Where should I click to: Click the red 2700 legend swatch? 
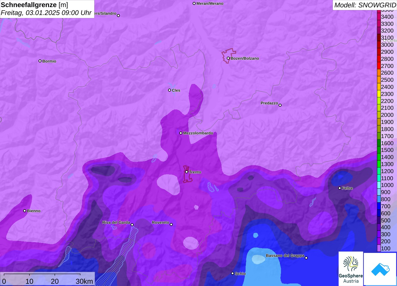(x=379, y=66)
